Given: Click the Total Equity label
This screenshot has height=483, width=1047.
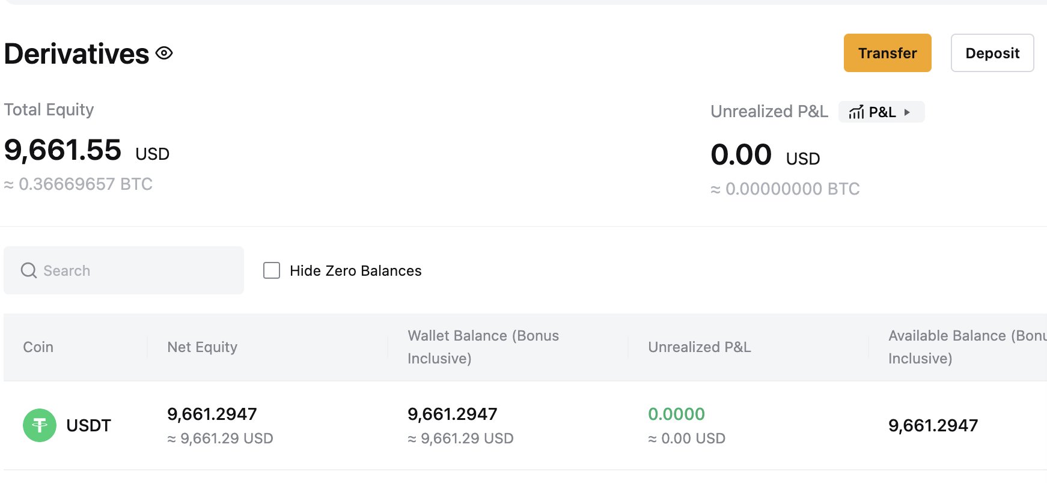Looking at the screenshot, I should point(49,109).
